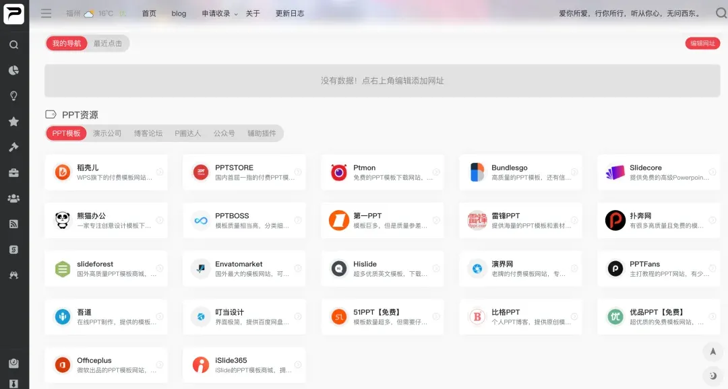Click the 扑奔网 black P logo icon

(615, 220)
